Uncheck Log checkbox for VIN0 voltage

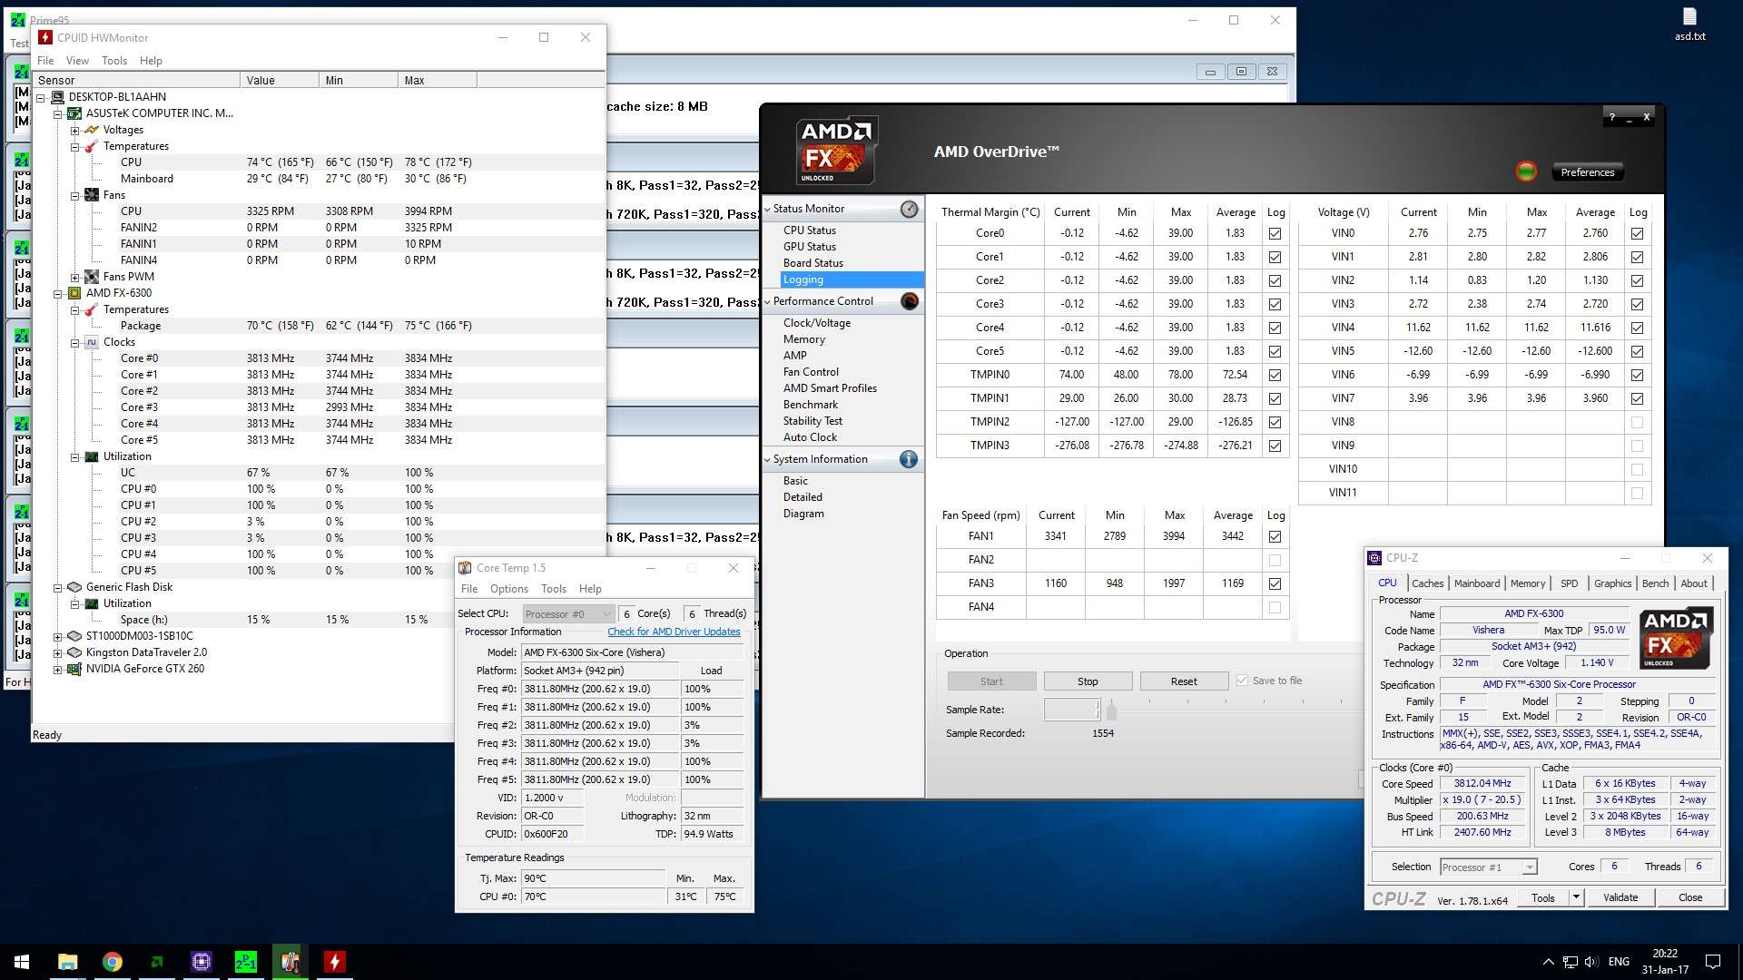[1637, 234]
